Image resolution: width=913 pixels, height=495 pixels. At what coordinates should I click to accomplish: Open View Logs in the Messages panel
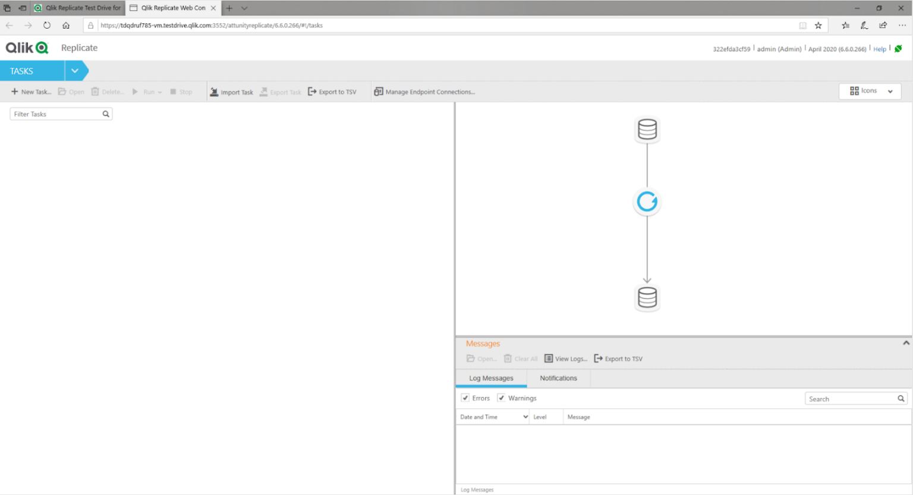coord(566,359)
